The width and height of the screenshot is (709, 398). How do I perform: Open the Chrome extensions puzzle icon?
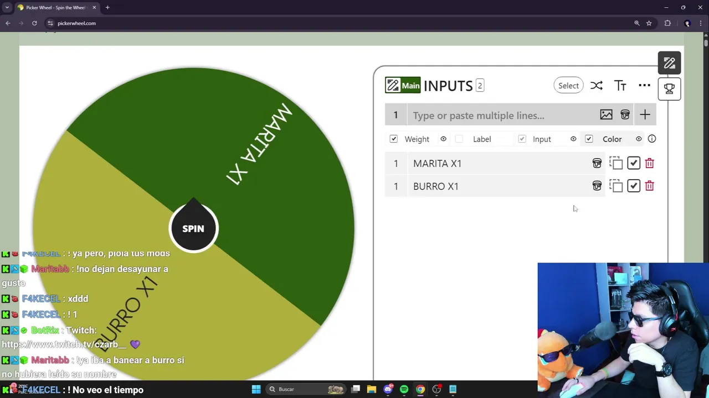pos(667,23)
